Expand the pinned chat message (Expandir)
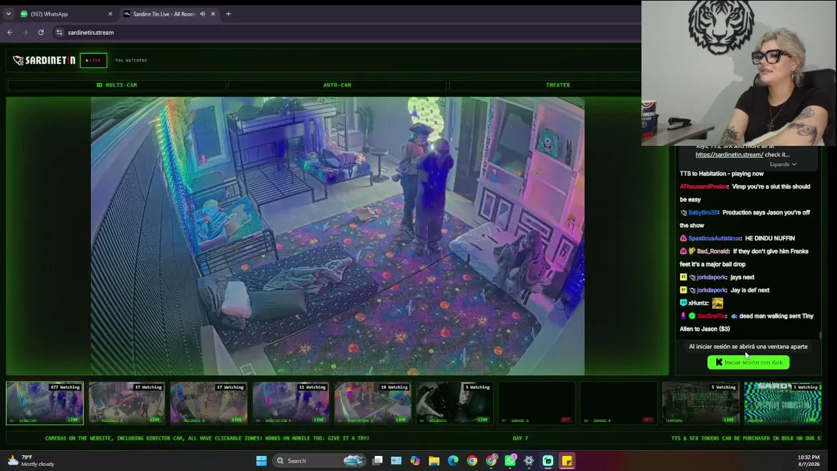The image size is (837, 471). coord(783,164)
